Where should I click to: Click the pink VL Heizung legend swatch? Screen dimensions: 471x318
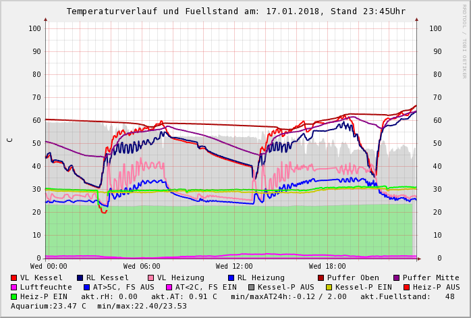click(x=151, y=277)
